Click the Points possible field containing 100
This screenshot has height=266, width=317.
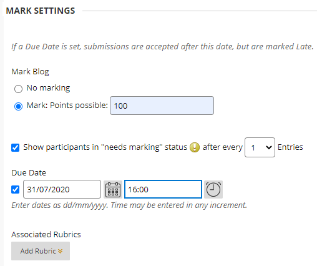coord(162,106)
